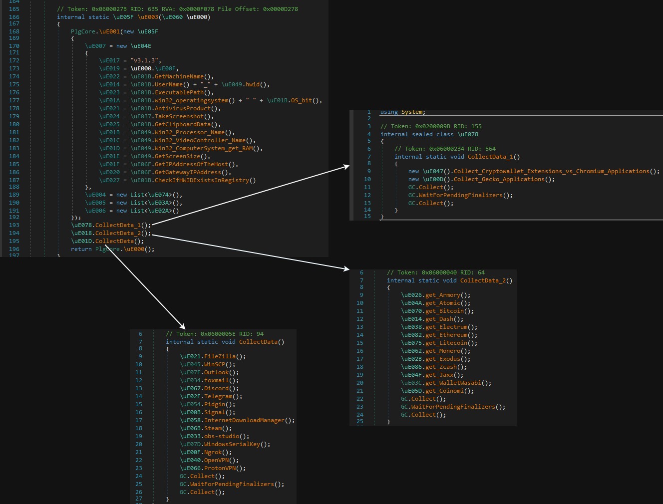Click the get_Monero call
This screenshot has width=663, height=504.
[x=443, y=351]
